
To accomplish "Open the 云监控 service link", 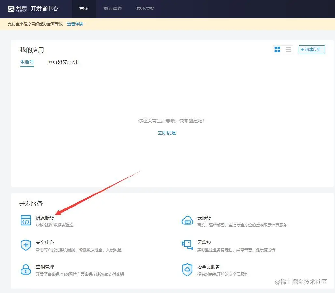I will [204, 242].
